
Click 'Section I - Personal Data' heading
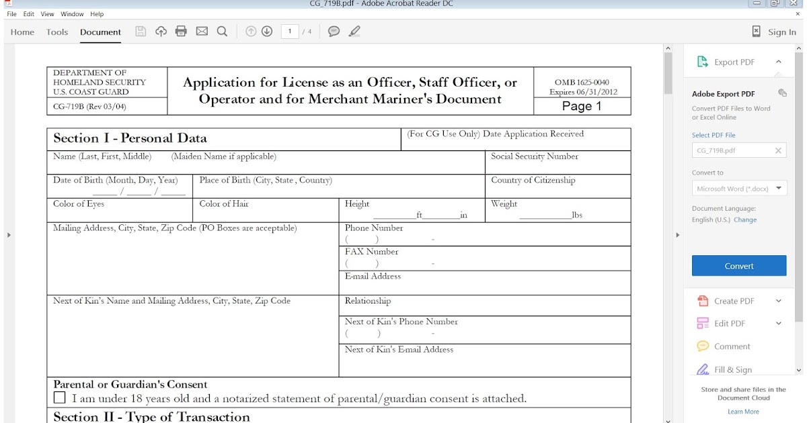coord(130,138)
